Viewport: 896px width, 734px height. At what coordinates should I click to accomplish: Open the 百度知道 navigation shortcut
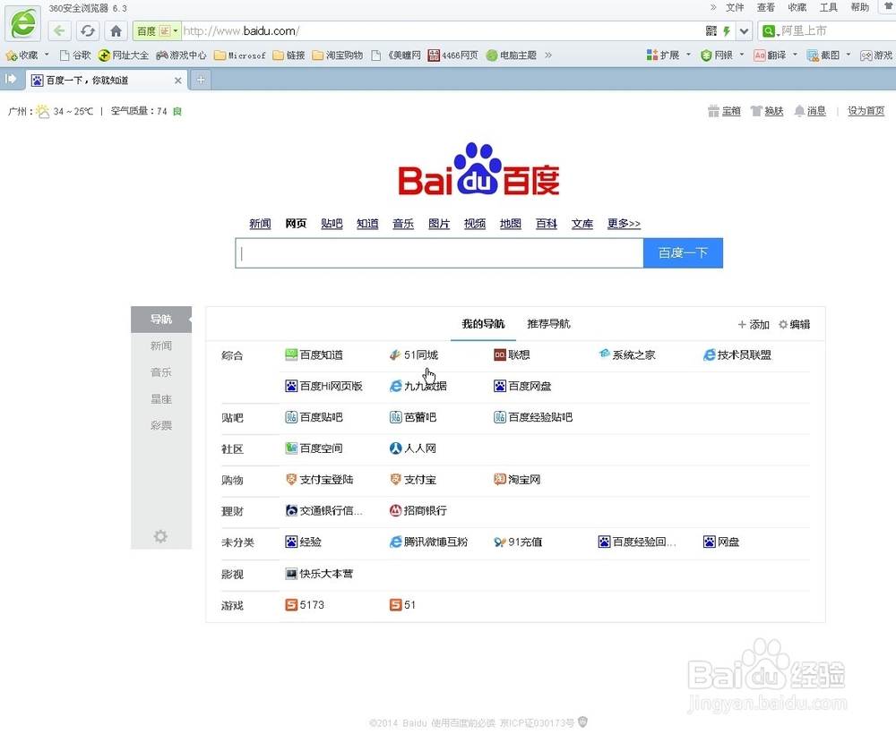click(x=314, y=355)
